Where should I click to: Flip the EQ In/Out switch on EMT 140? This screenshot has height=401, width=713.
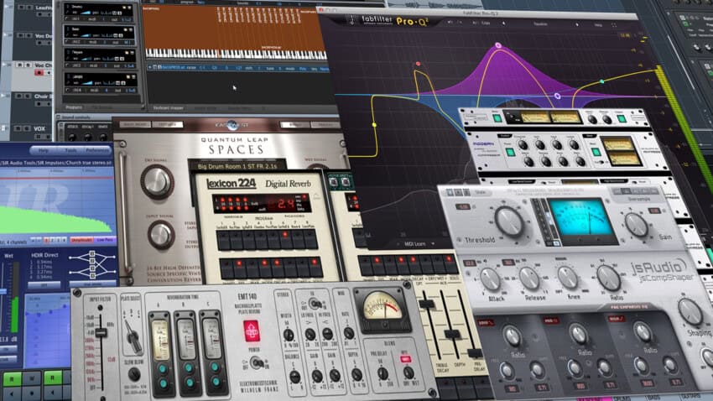pyautogui.click(x=314, y=305)
